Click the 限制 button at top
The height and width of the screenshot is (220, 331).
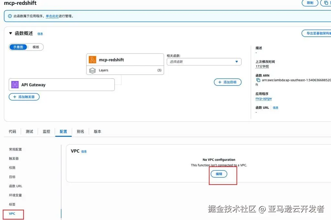[310, 3]
